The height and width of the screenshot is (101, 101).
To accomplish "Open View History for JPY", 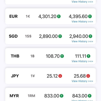I will [x=82, y=81].
